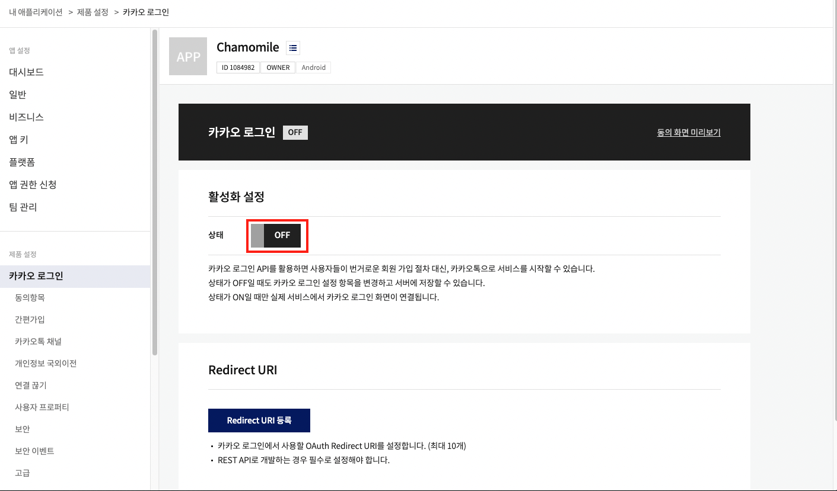Select '제품 설정' in the breadcrumb
Image resolution: width=837 pixels, height=491 pixels.
coord(93,12)
